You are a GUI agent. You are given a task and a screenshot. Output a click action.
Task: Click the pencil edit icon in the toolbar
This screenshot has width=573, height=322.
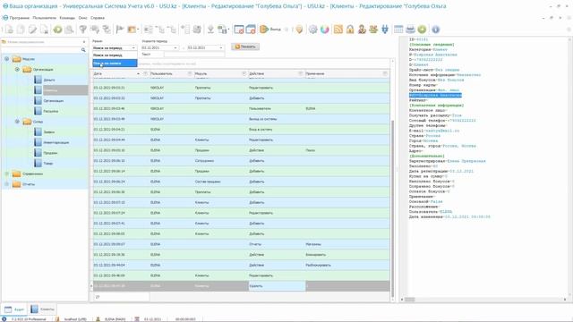pos(32,30)
